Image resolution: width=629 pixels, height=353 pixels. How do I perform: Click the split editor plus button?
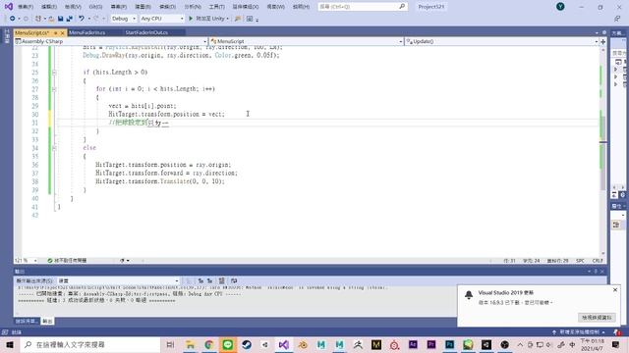point(602,41)
